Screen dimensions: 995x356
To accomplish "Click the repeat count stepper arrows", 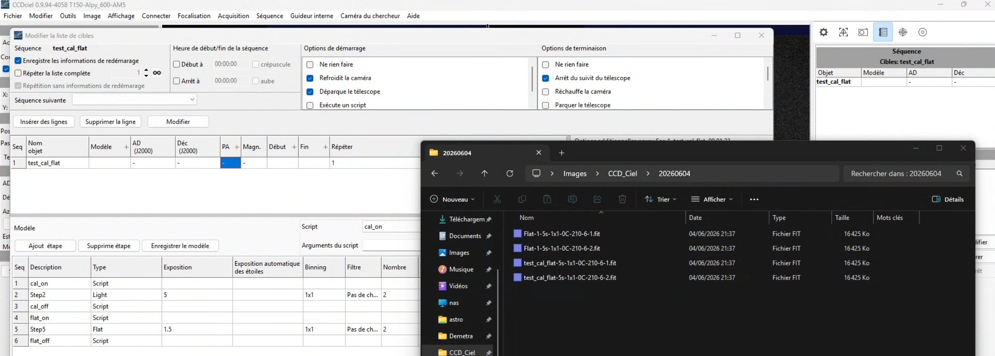I will click(x=146, y=73).
